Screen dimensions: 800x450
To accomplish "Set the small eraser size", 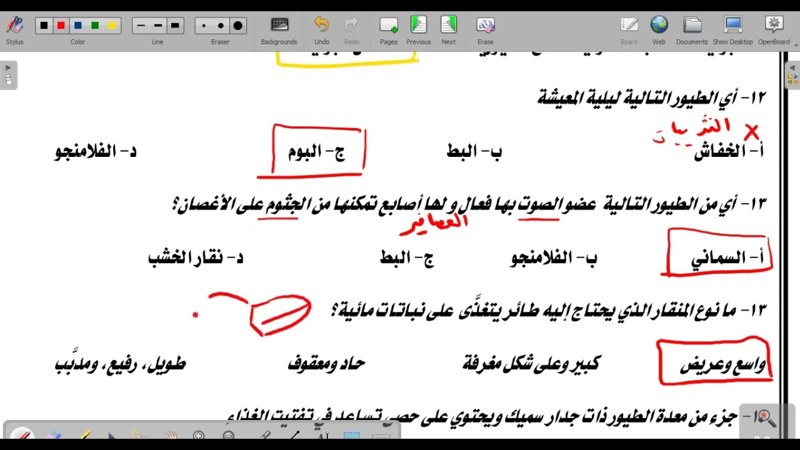I will pyautogui.click(x=203, y=26).
